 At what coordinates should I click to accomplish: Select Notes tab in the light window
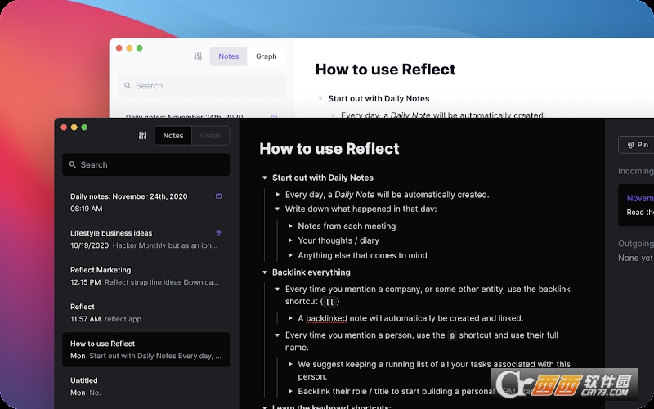click(x=229, y=56)
